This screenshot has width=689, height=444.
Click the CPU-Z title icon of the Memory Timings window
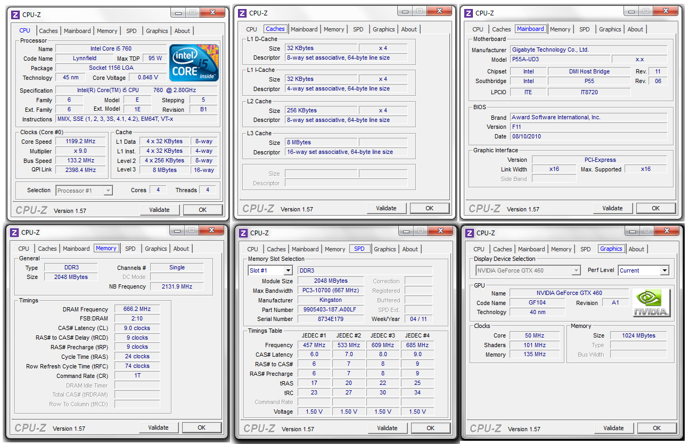14,232
